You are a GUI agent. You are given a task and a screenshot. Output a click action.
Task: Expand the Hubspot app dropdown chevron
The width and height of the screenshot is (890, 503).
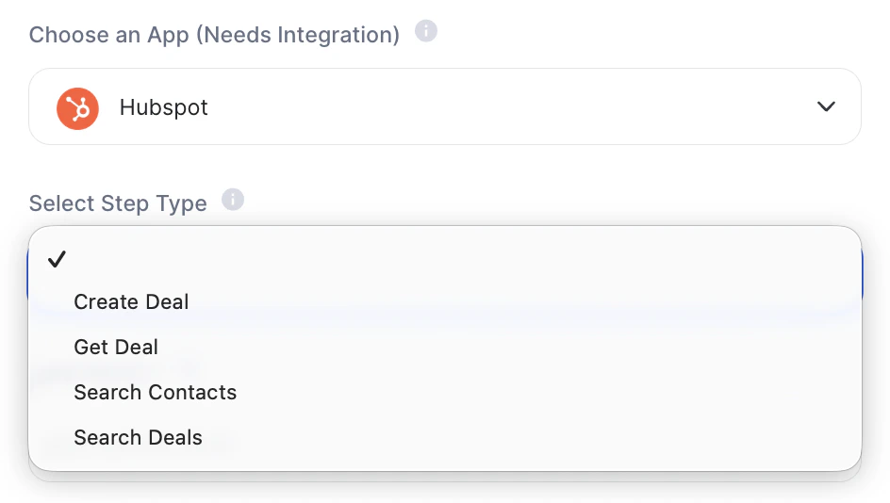click(x=826, y=106)
